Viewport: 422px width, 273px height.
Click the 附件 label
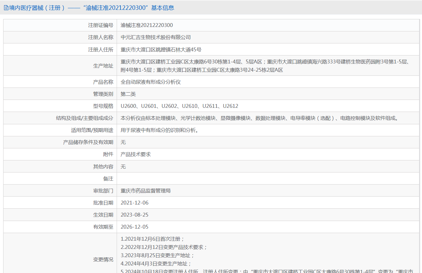click(x=108, y=154)
